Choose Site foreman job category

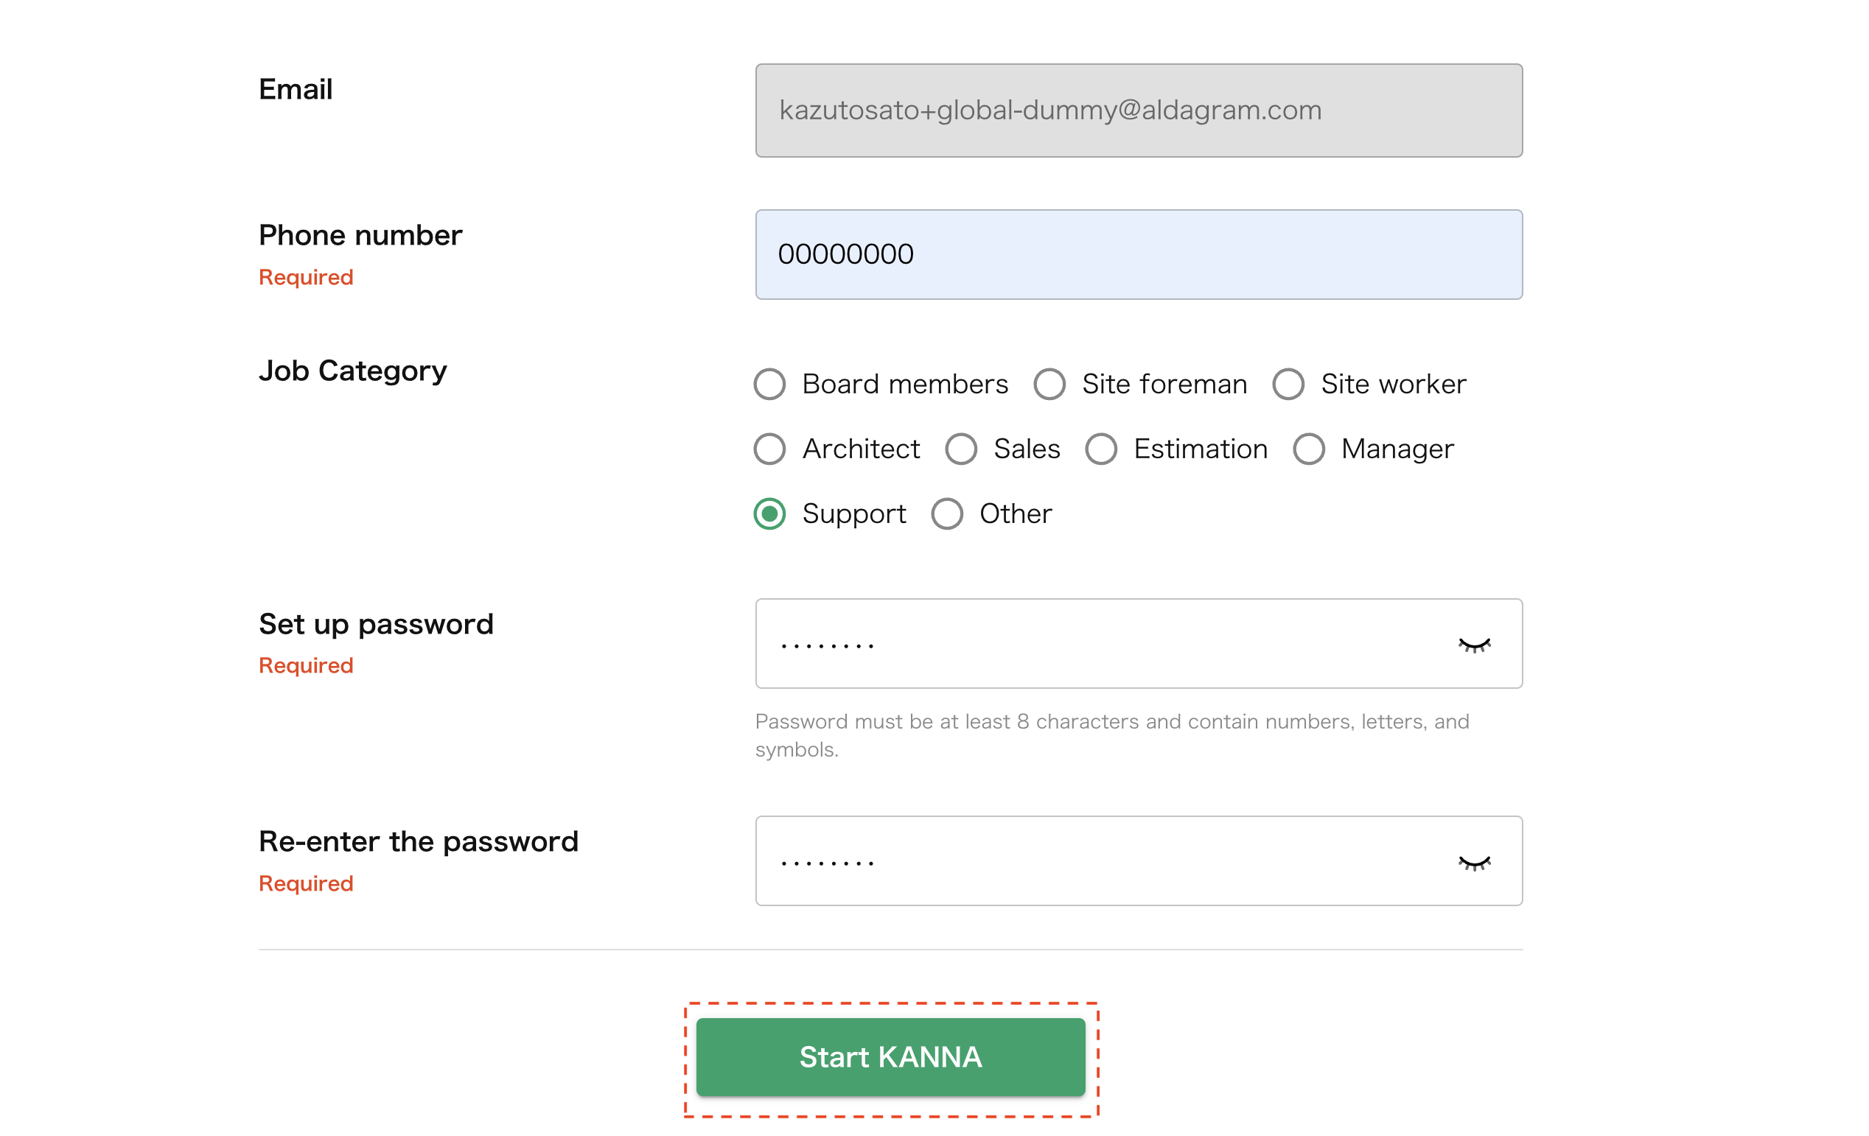[x=1049, y=385]
